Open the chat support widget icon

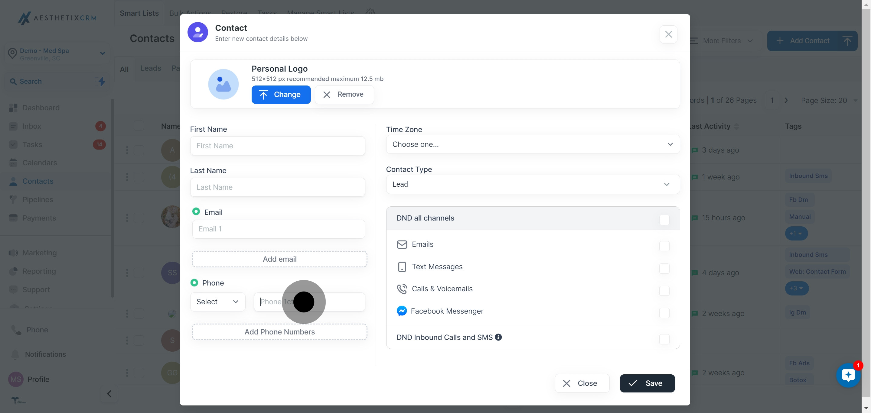[848, 375]
